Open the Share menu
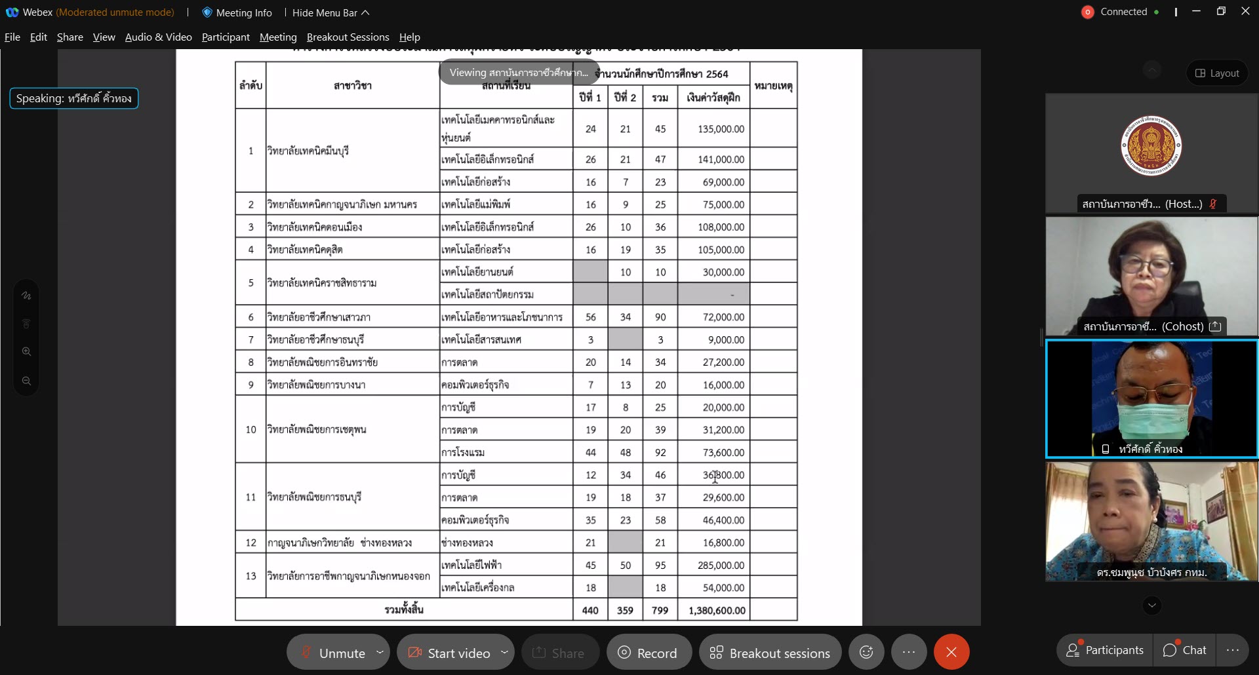This screenshot has height=675, width=1259. pyautogui.click(x=70, y=37)
